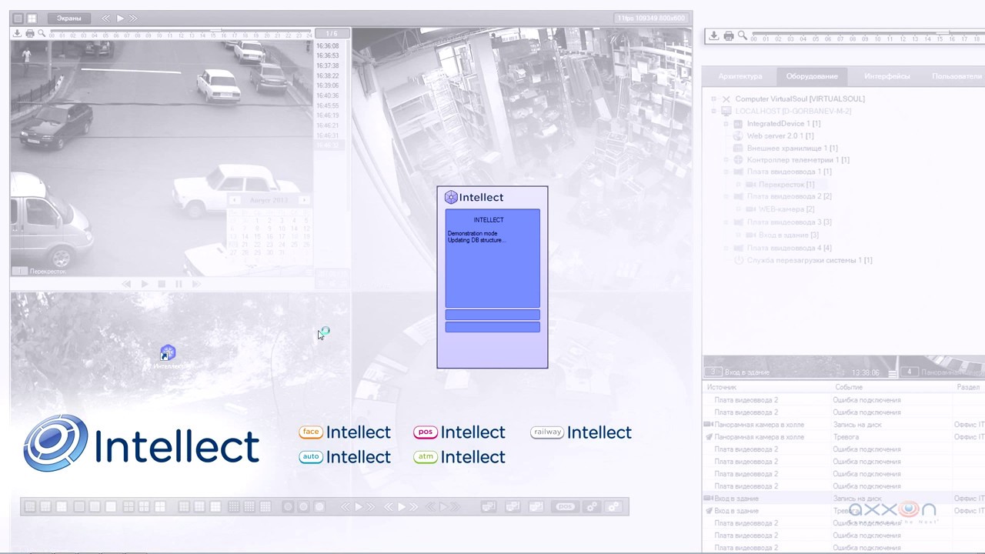Select Панорамная камера в холле Запись на диск event

pyautogui.click(x=843, y=425)
